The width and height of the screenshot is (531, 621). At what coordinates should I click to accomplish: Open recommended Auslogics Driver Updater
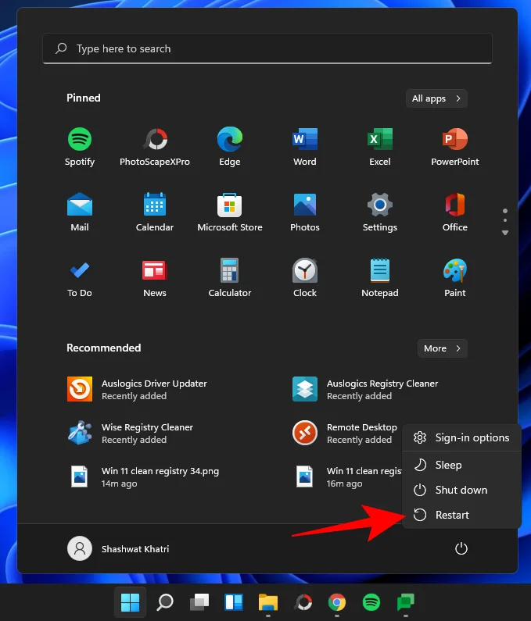pyautogui.click(x=153, y=389)
